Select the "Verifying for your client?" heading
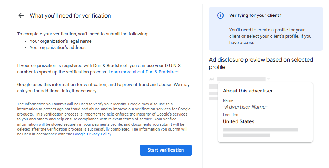This screenshot has width=329, height=168. (x=255, y=15)
